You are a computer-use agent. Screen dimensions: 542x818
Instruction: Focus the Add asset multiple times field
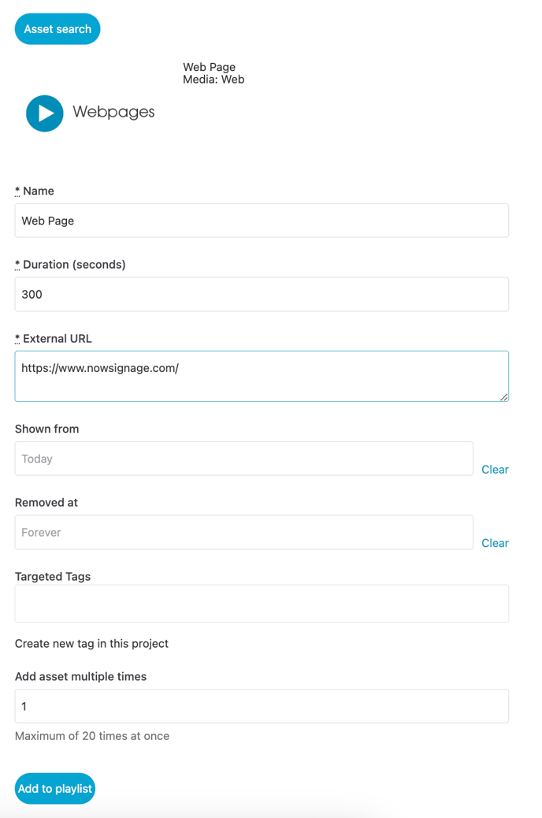(262, 706)
